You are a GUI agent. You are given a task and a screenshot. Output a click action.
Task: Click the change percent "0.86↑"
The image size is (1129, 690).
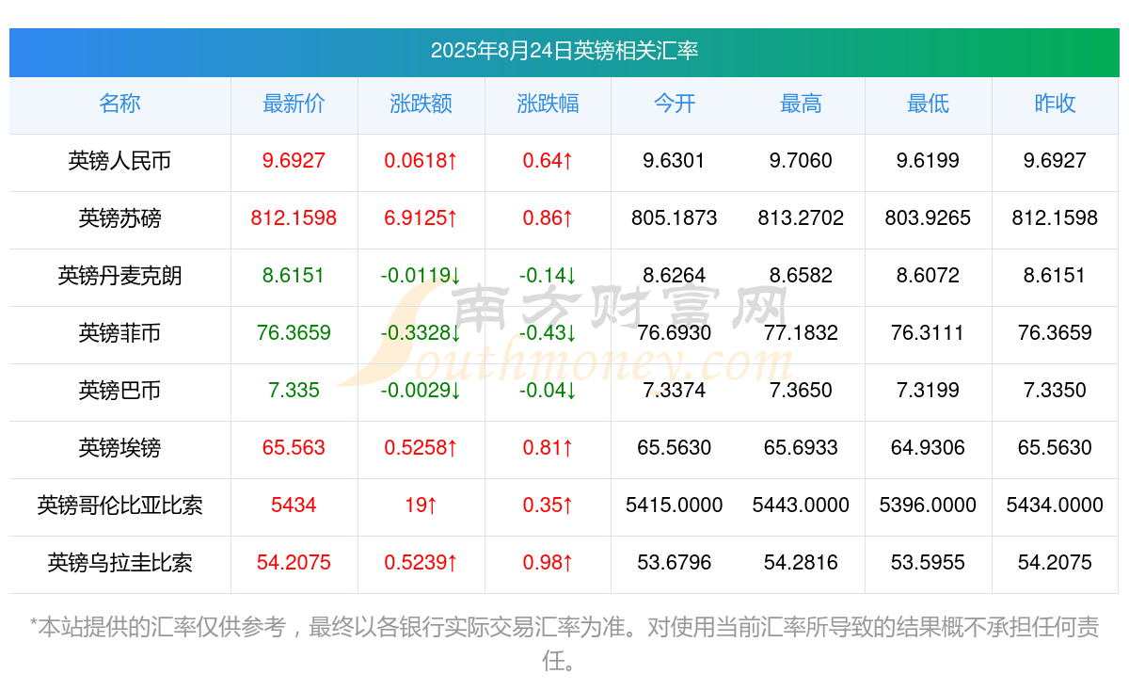pos(548,218)
